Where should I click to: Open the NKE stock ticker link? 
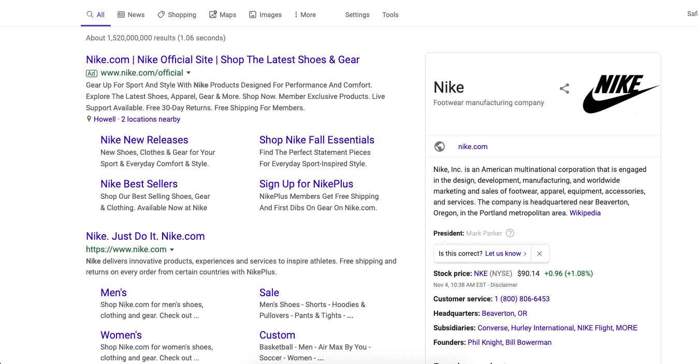tap(481, 273)
